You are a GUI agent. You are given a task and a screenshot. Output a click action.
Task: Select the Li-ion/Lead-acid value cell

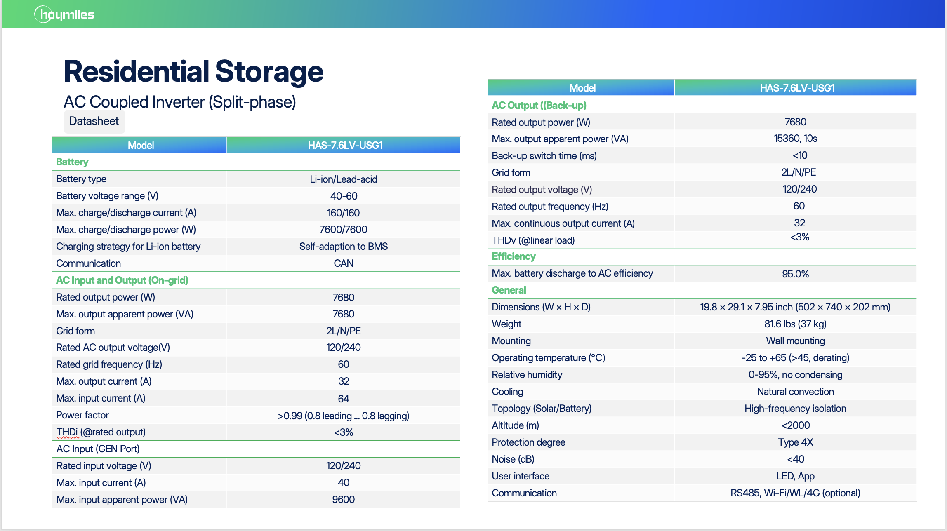[343, 179]
